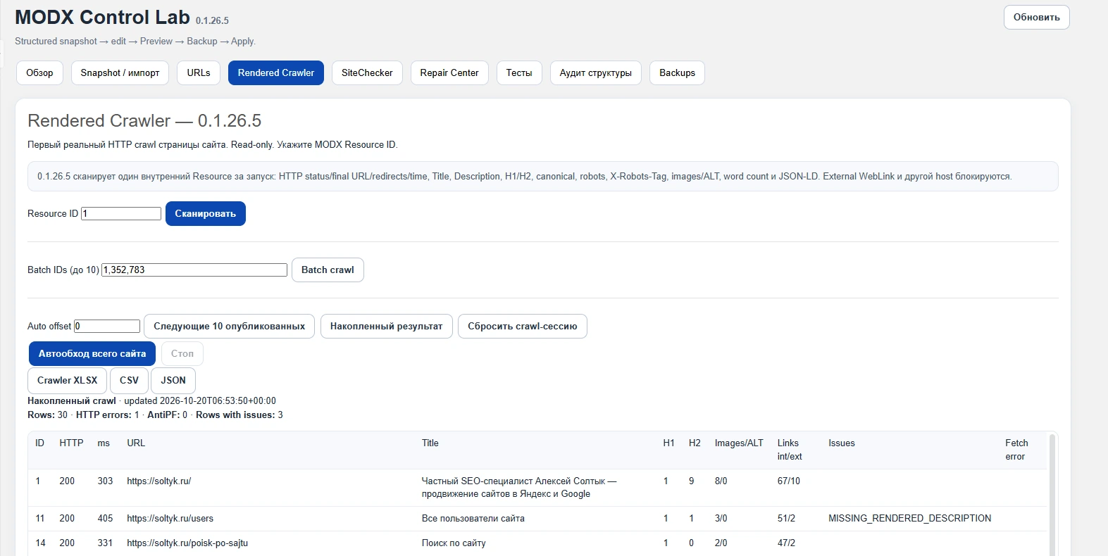Show the Накопленный результат
This screenshot has width=1108, height=556.
(387, 326)
